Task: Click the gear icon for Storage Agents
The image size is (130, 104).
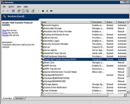Action: tap(42, 84)
